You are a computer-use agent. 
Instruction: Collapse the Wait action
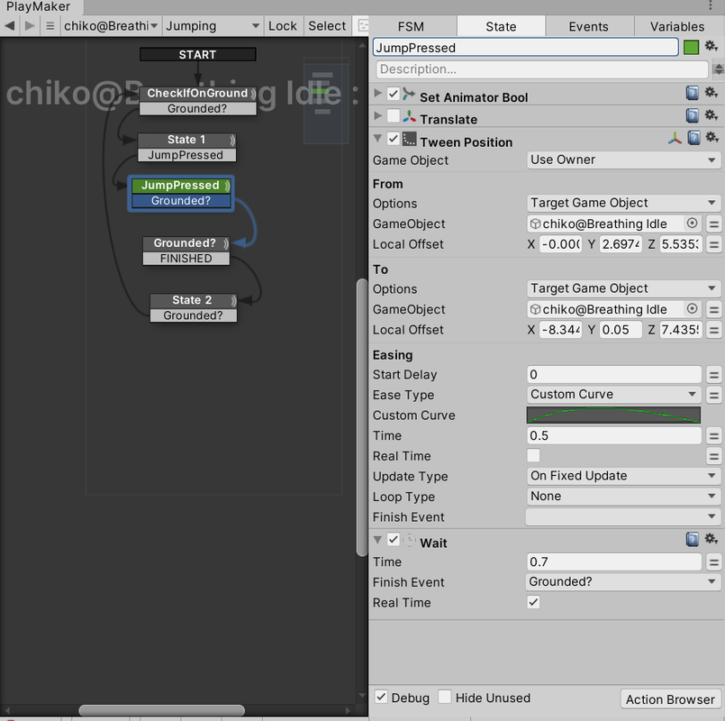(377, 540)
